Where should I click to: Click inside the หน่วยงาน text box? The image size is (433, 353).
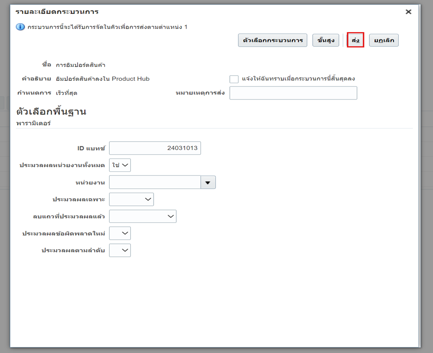coord(155,183)
